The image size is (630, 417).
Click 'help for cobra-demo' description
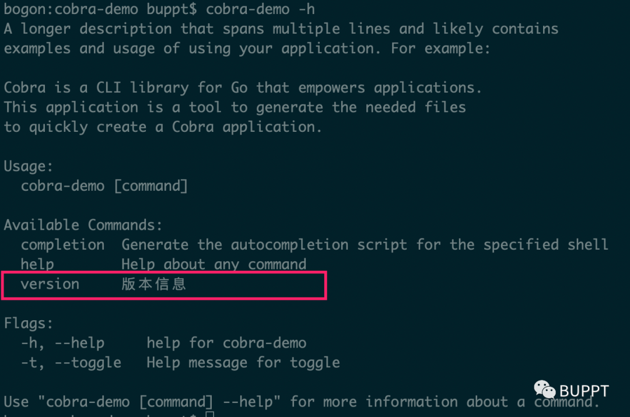click(x=226, y=343)
